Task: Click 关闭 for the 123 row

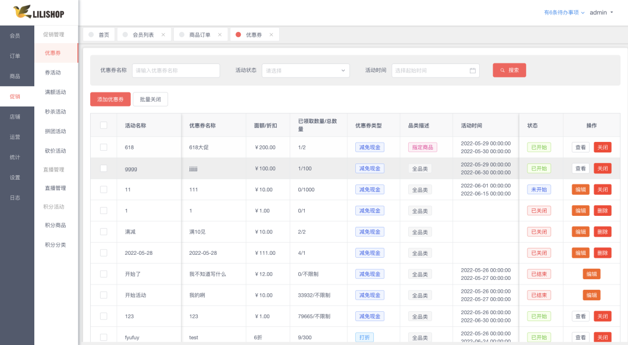Action: point(602,316)
